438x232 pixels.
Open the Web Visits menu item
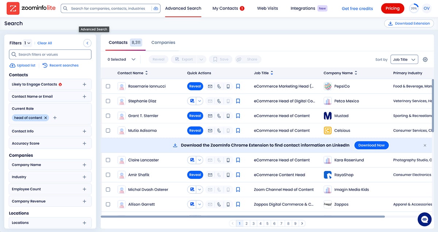pos(267,8)
